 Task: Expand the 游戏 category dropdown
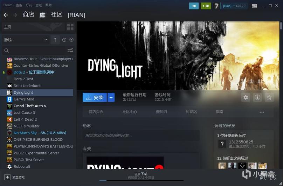pyautogui.click(x=46, y=40)
